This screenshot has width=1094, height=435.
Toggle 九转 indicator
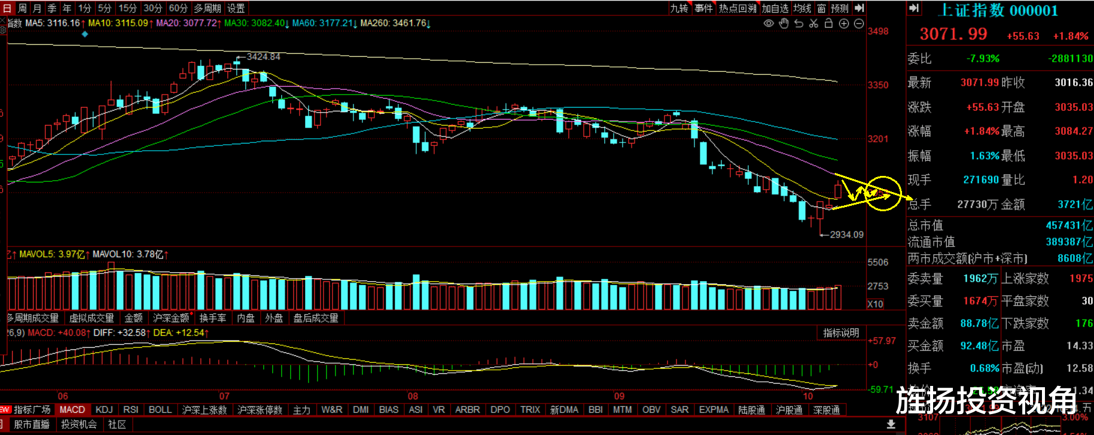coord(679,8)
